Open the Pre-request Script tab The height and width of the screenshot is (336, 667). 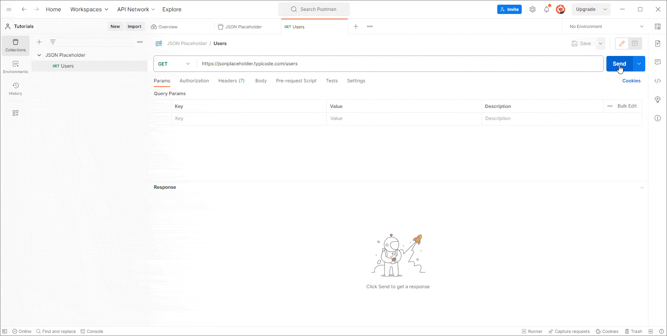click(296, 81)
